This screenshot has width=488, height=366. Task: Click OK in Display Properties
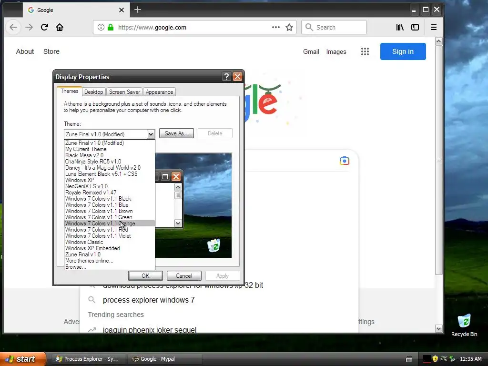pyautogui.click(x=145, y=276)
